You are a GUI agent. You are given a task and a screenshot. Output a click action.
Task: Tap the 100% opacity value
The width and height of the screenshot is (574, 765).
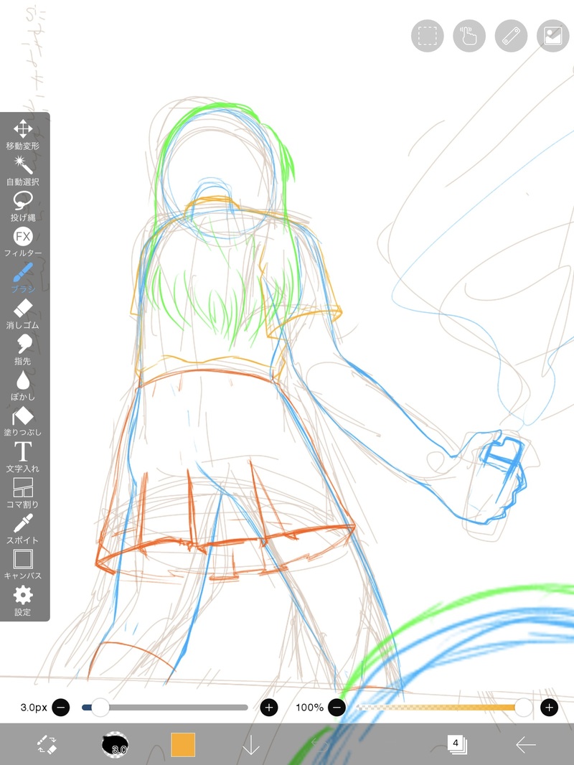(x=310, y=707)
